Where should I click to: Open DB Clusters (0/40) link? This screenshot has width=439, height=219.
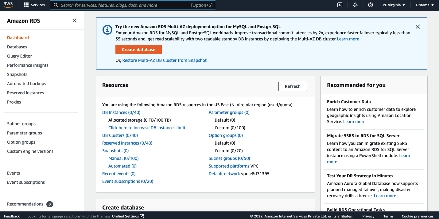(x=120, y=135)
